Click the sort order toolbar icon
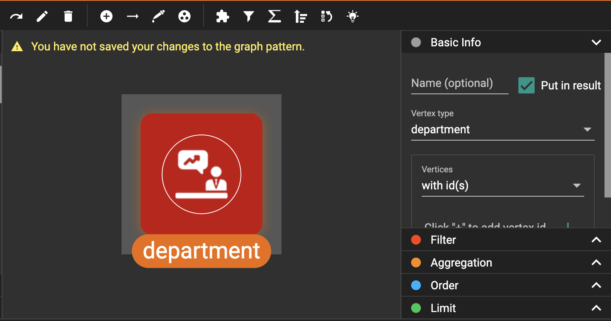 [301, 17]
